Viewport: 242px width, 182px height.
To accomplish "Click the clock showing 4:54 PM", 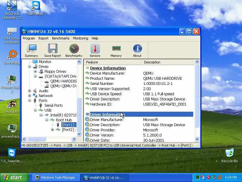I will coord(231,177).
